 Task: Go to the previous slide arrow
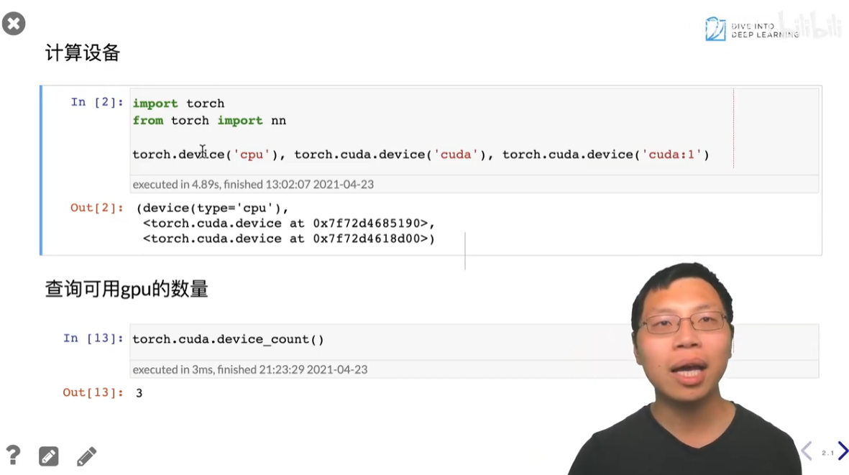pyautogui.click(x=807, y=451)
